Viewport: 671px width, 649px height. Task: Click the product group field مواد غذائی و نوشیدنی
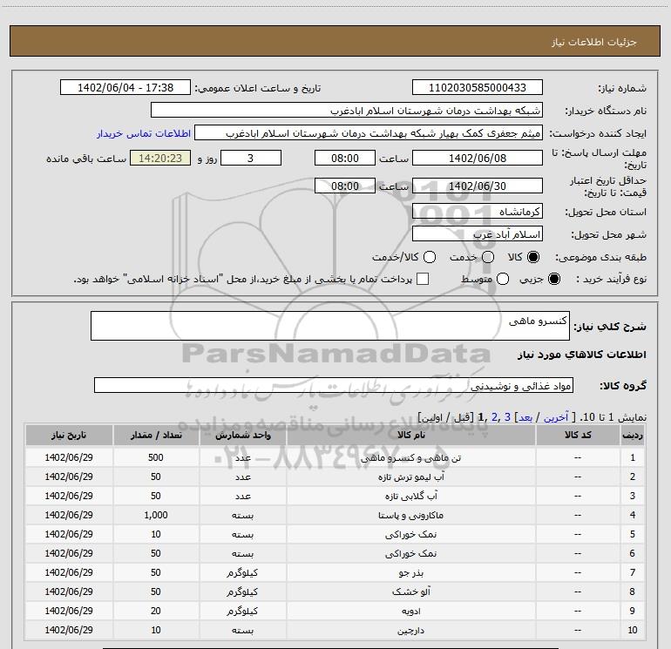click(x=334, y=385)
